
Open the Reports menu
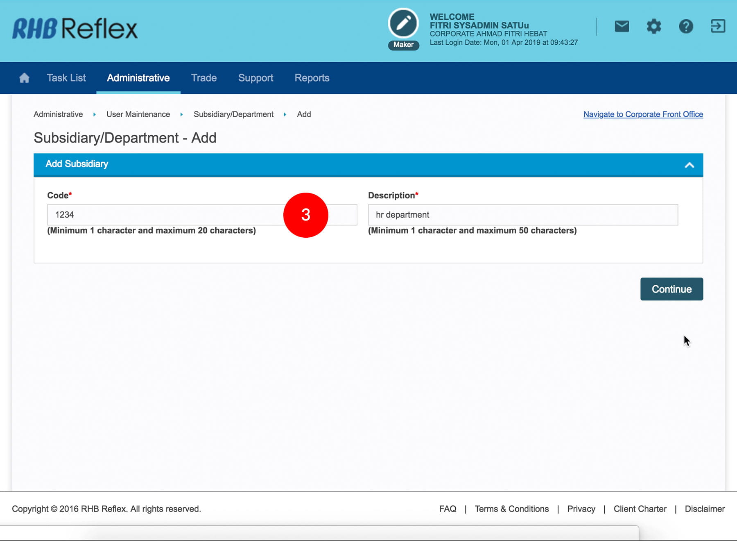tap(312, 78)
